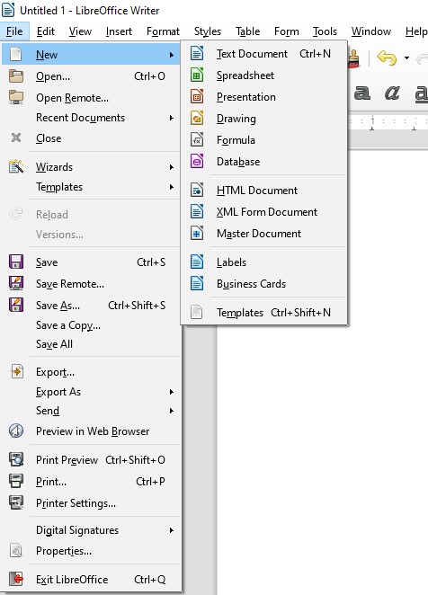
Task: Open the Tools menu
Action: click(x=325, y=31)
